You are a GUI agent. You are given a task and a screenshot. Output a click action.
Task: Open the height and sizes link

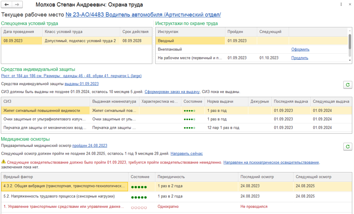pyautogui.click(x=71, y=76)
